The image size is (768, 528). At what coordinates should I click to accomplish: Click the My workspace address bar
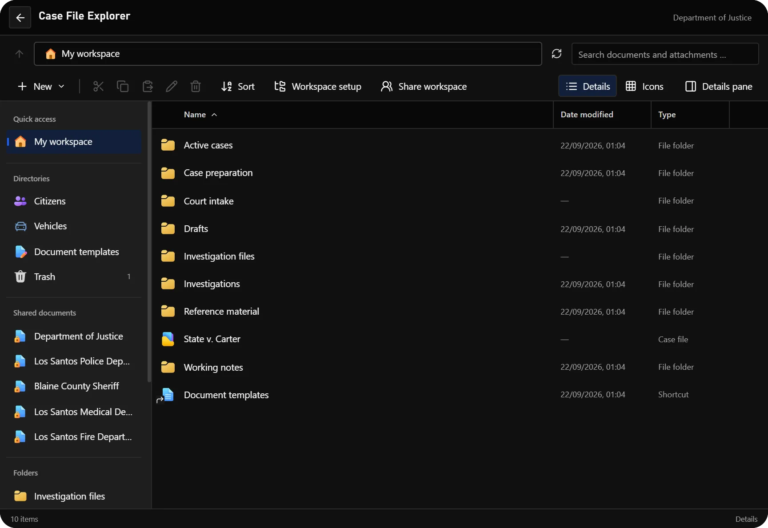[x=288, y=54]
